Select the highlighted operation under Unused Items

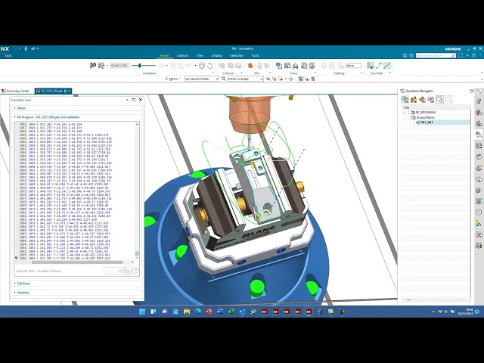(x=426, y=123)
